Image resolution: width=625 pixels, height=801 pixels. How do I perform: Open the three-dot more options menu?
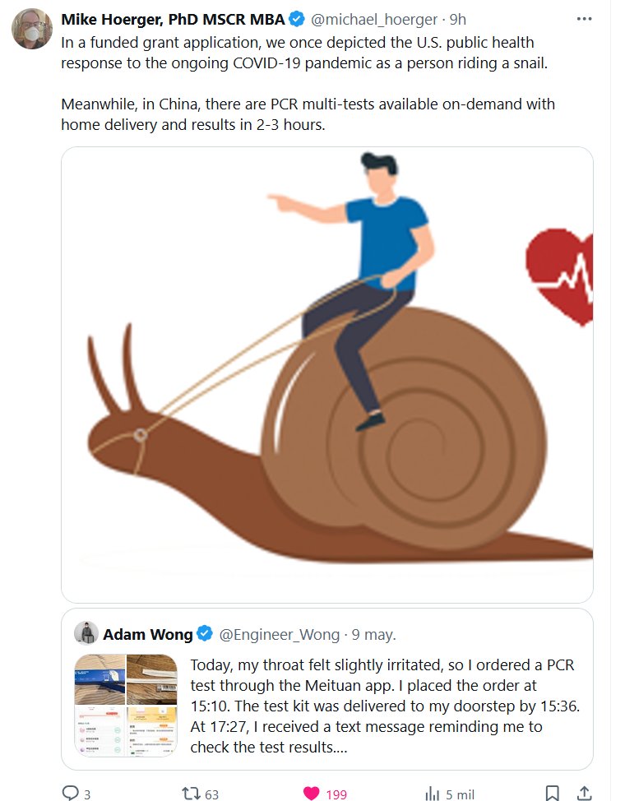coord(584,19)
